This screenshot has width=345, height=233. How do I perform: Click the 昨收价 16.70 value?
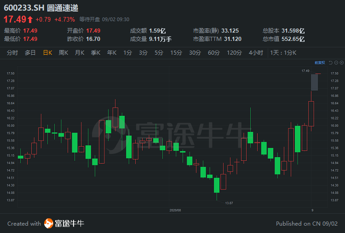coord(93,39)
